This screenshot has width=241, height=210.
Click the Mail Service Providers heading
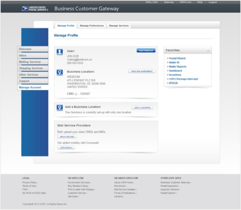click(74, 126)
